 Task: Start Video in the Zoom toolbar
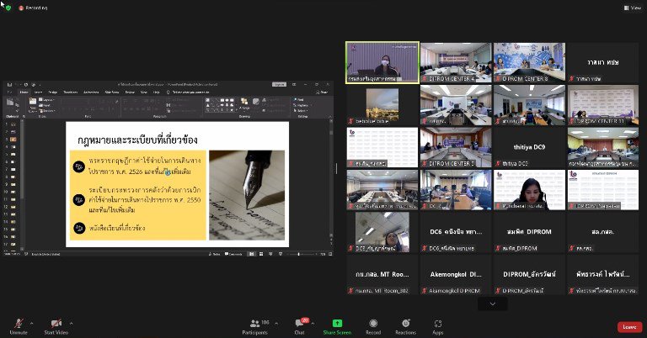pos(56,326)
